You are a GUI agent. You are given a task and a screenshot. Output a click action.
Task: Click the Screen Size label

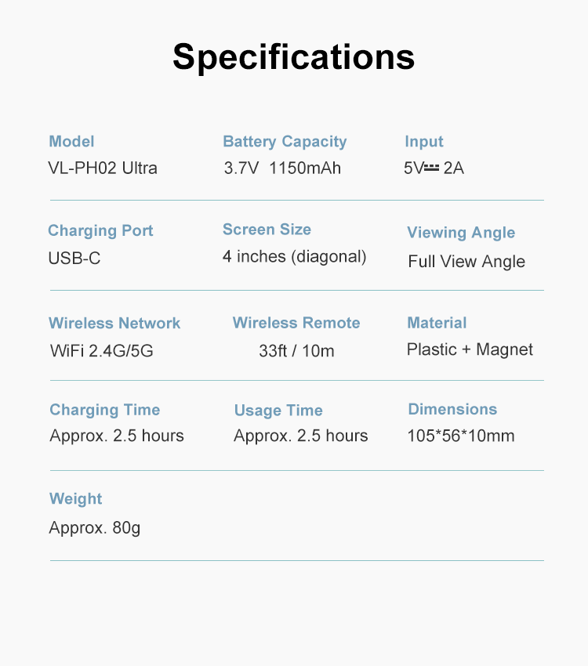[267, 230]
